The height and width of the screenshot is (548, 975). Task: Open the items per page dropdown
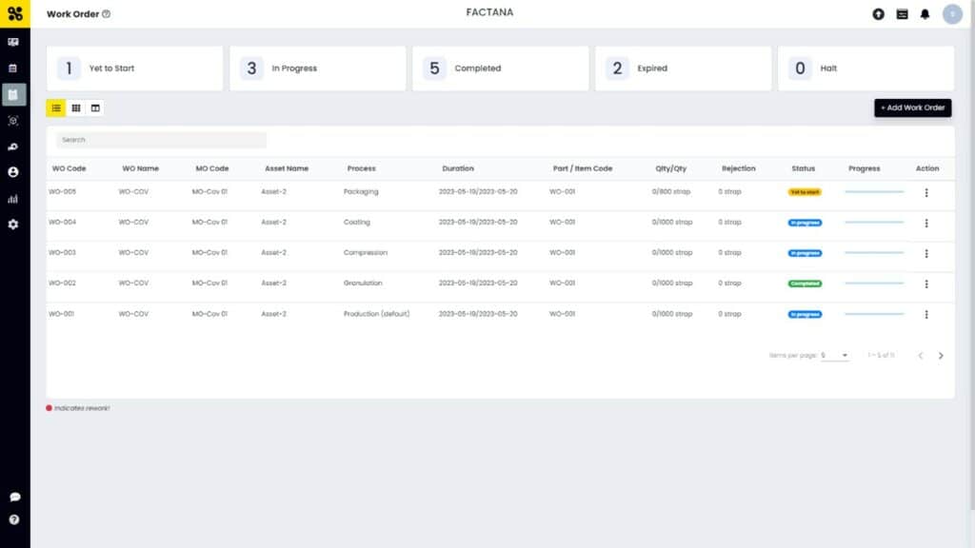[x=834, y=356]
